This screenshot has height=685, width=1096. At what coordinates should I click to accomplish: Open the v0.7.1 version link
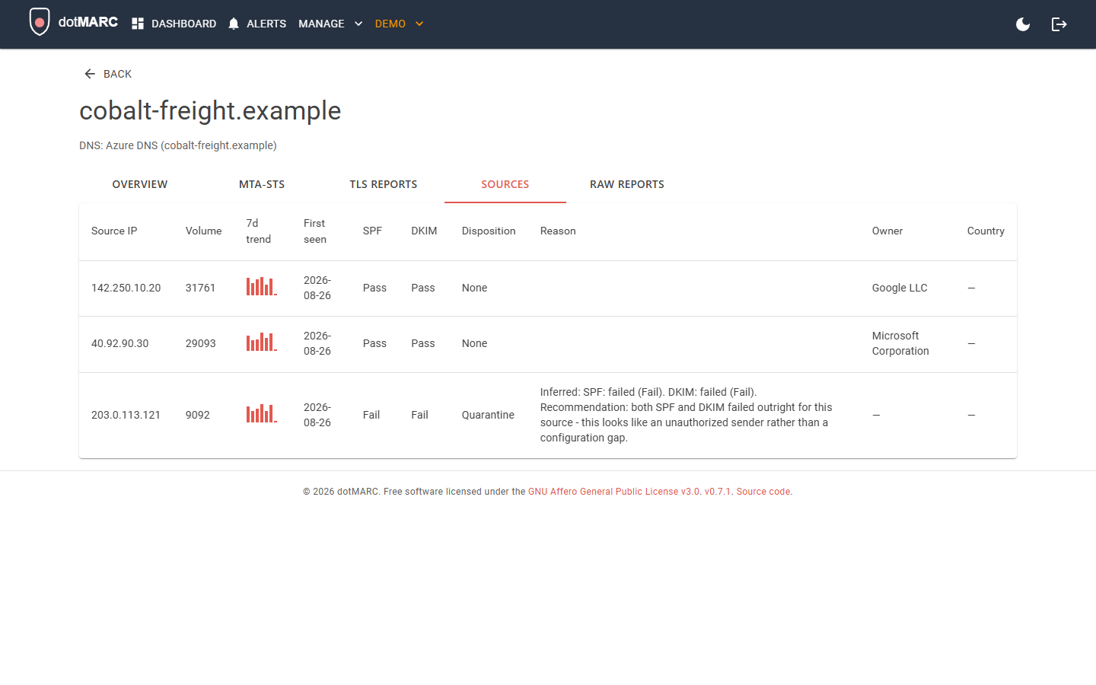[717, 492]
